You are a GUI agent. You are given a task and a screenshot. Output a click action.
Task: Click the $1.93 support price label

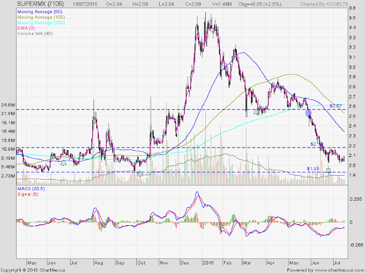coord(313,168)
